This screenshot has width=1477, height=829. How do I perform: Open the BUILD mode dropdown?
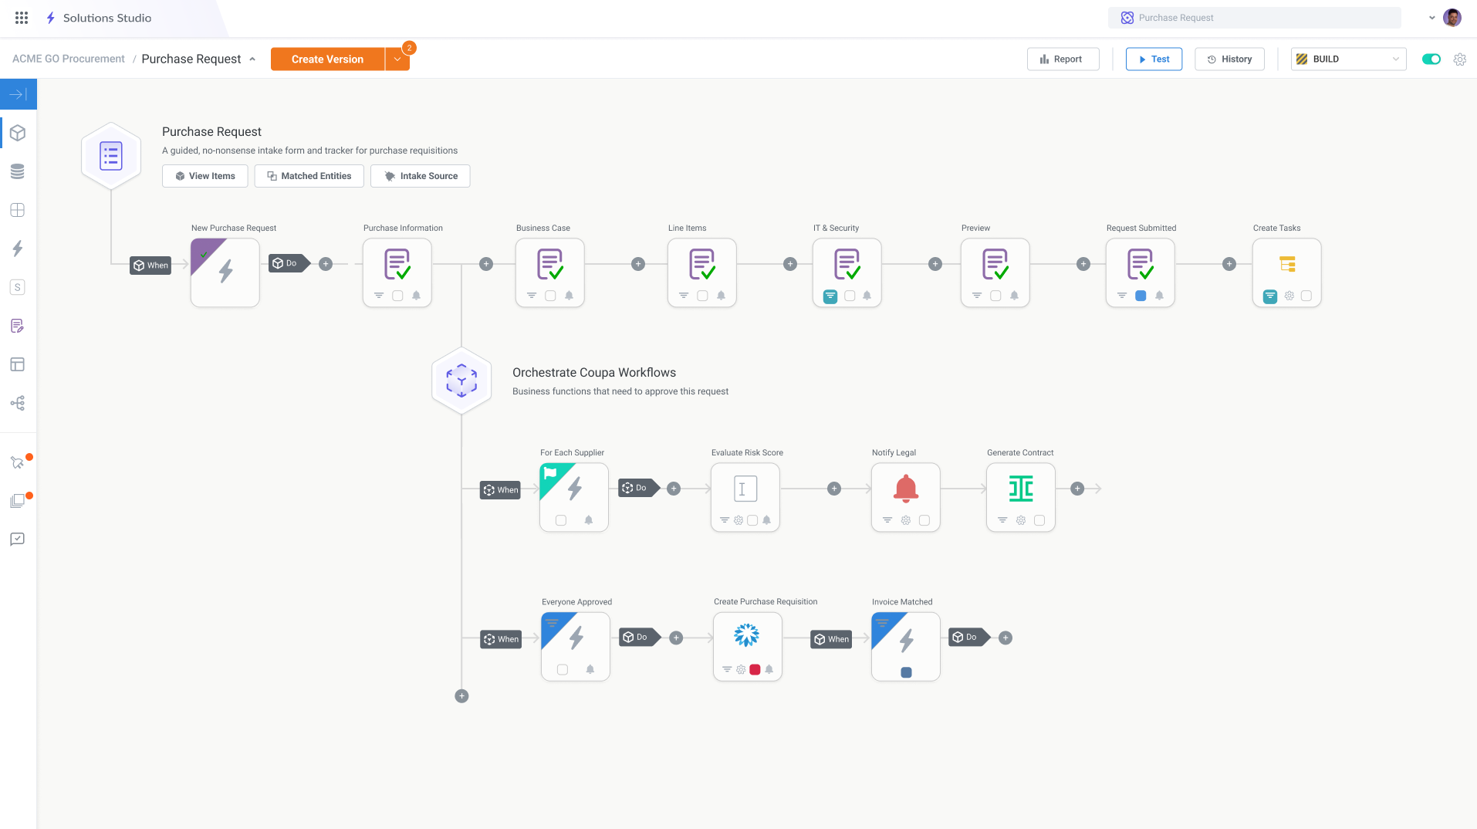pyautogui.click(x=1348, y=59)
